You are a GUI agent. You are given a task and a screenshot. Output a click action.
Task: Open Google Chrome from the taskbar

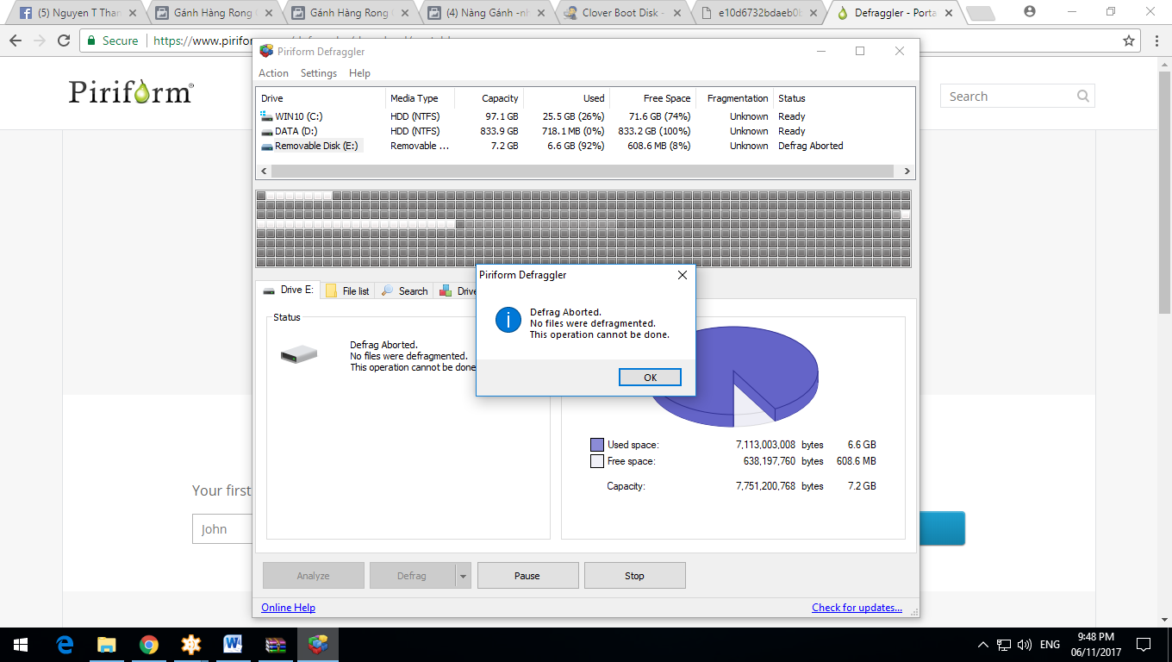tap(148, 645)
